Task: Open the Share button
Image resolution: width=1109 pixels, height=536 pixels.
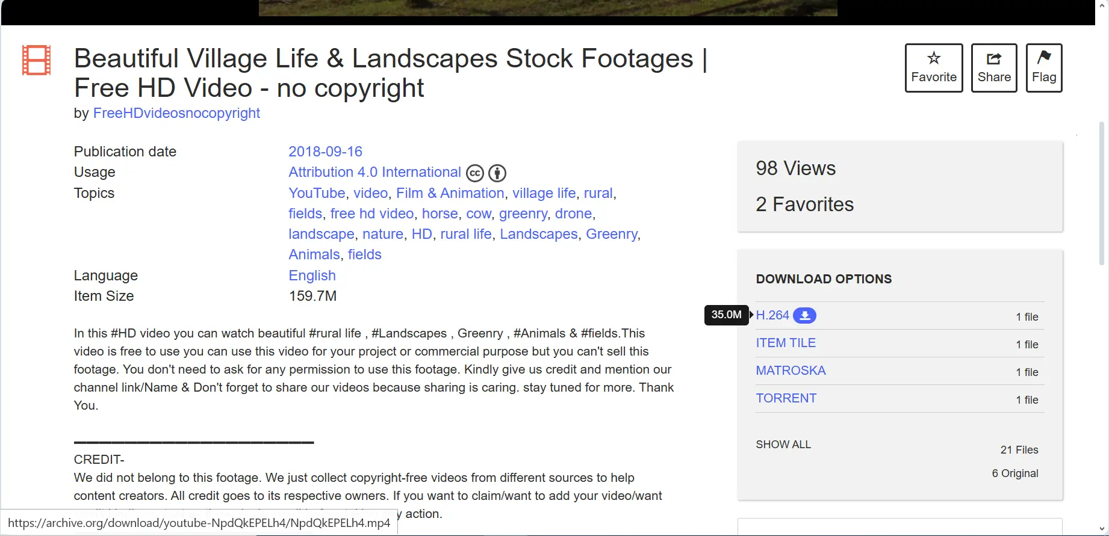Action: click(994, 68)
